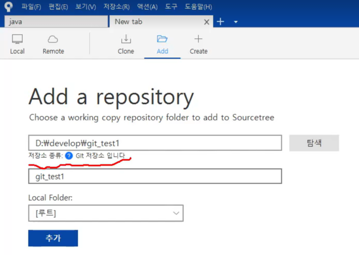Select the Add repository folder icon
This screenshot has height=255, width=359.
point(162,39)
